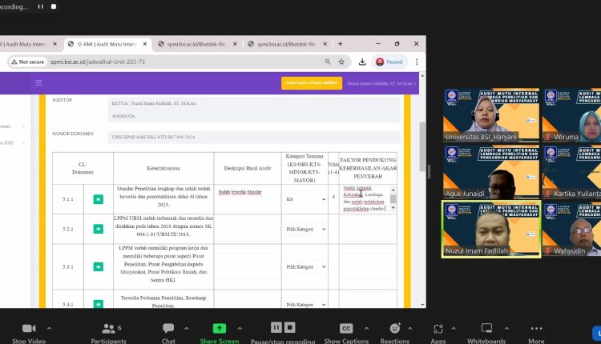
Task: Pause recording in Zoom toolbar
Action: click(x=276, y=327)
